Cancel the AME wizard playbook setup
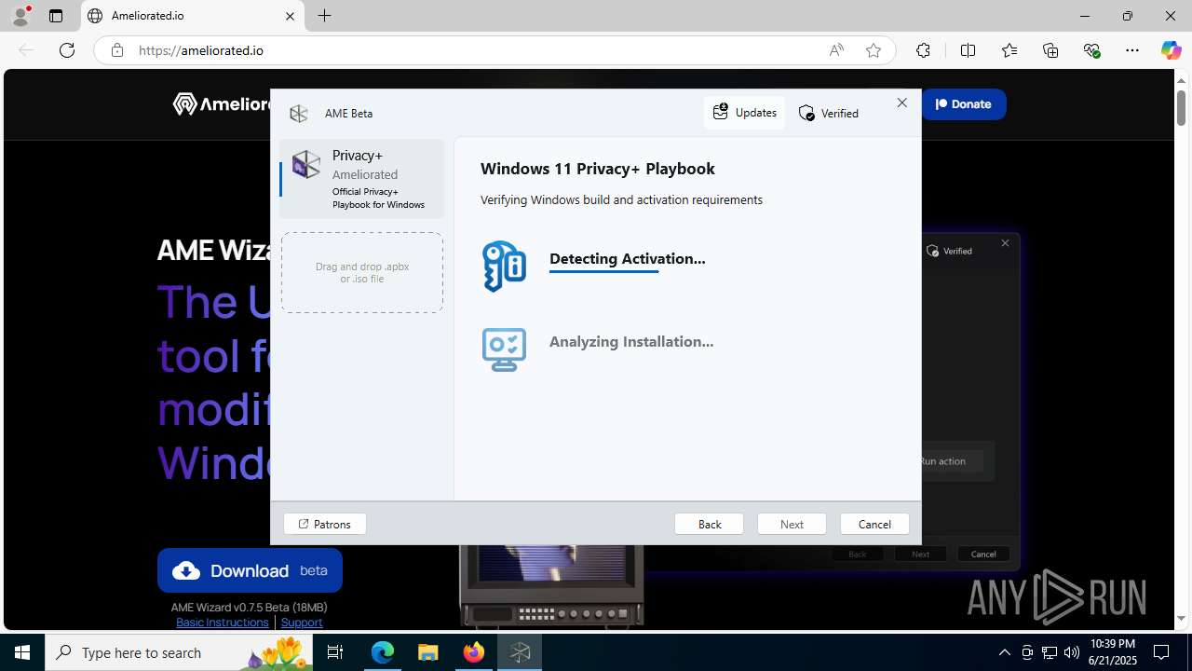This screenshot has width=1192, height=671. click(874, 524)
